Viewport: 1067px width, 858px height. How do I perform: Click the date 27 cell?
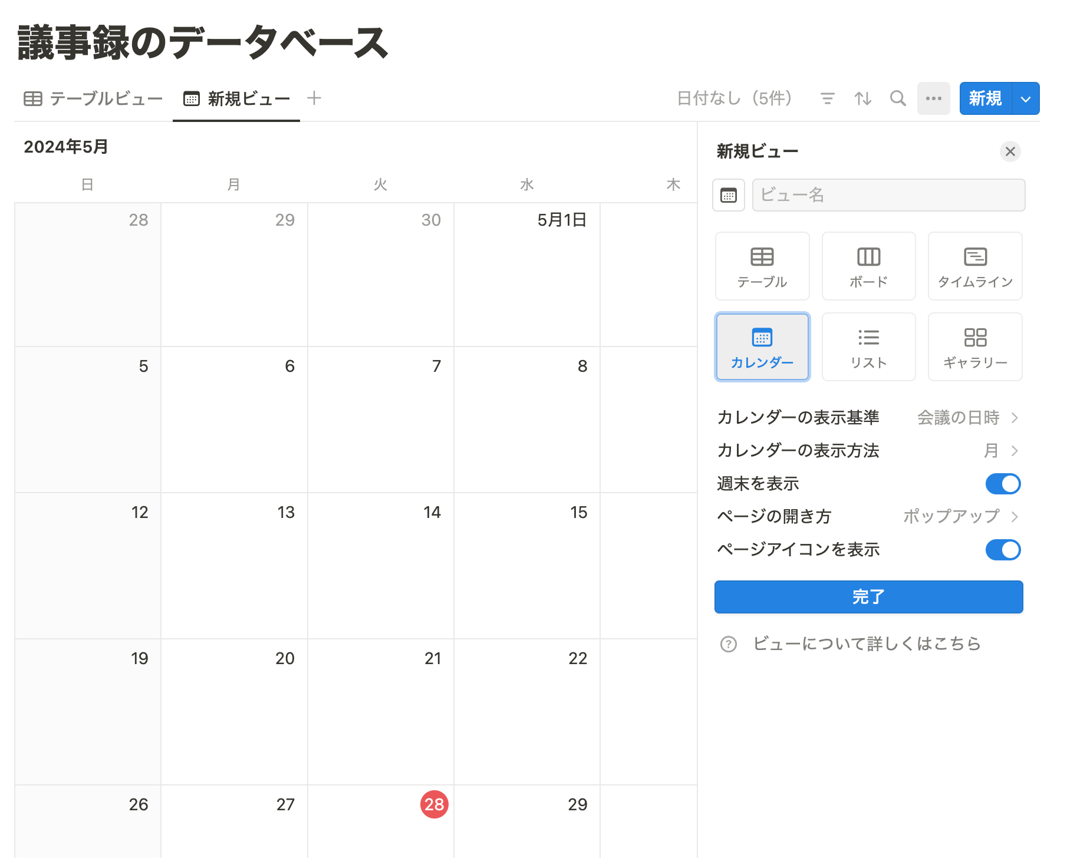[235, 821]
